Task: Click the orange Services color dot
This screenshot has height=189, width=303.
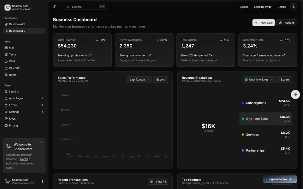Action: click(243, 135)
